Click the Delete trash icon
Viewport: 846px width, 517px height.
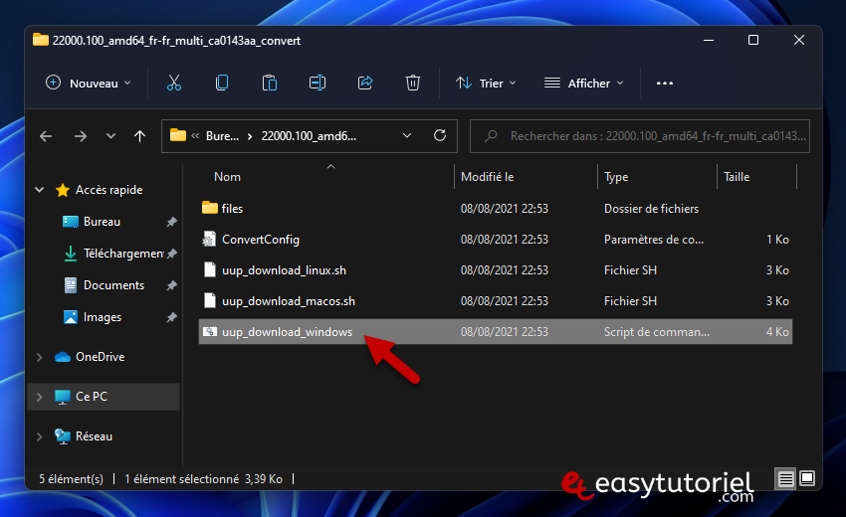413,84
